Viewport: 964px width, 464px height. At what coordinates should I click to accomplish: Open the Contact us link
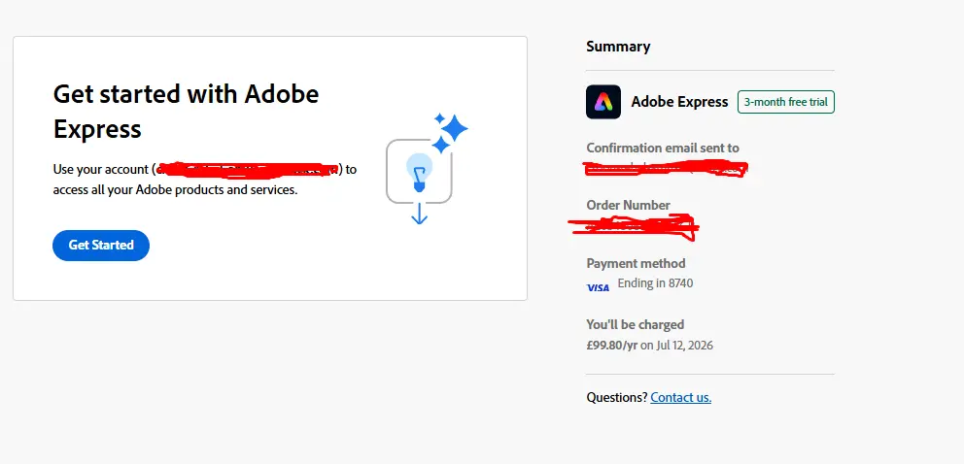680,397
